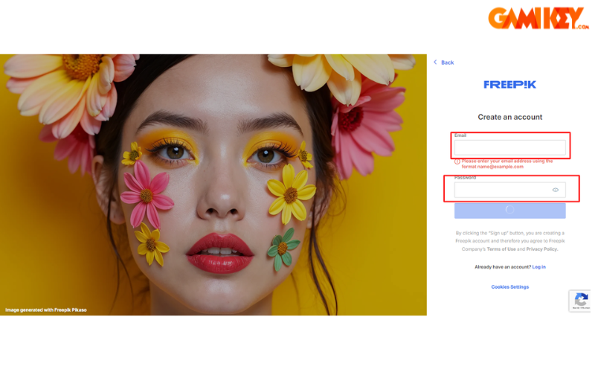Click the reCAPTCHA badge icon
595x372 pixels.
tap(581, 301)
